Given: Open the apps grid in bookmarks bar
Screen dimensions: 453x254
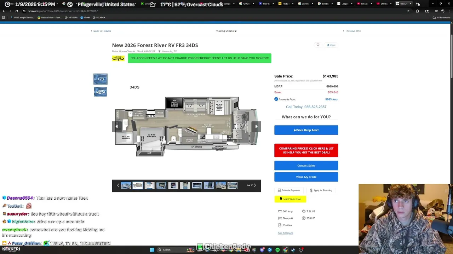Looking at the screenshot, I should click(x=4, y=18).
